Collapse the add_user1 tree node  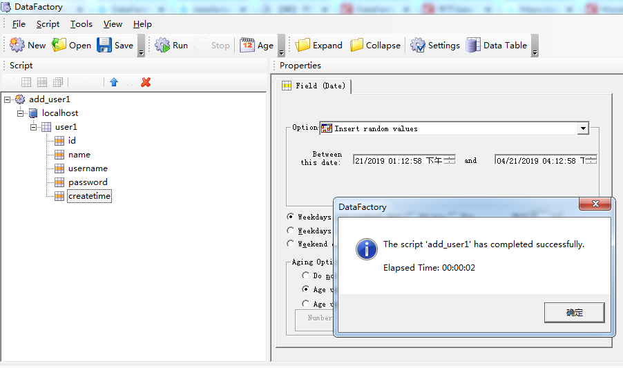pos(7,99)
